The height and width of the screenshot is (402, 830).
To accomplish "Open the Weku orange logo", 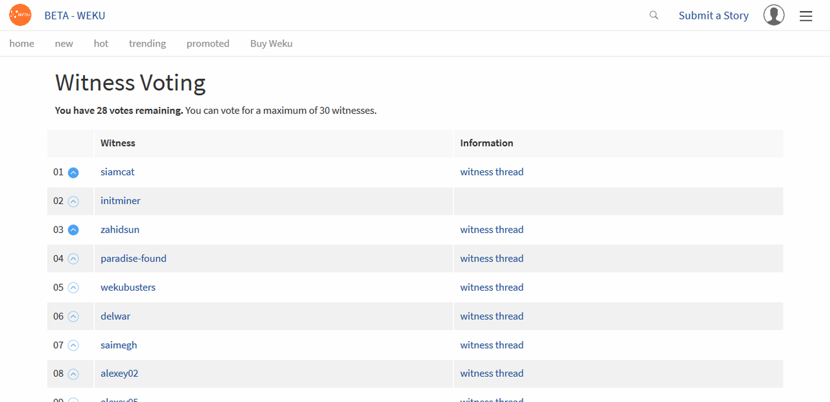I will tap(20, 14).
